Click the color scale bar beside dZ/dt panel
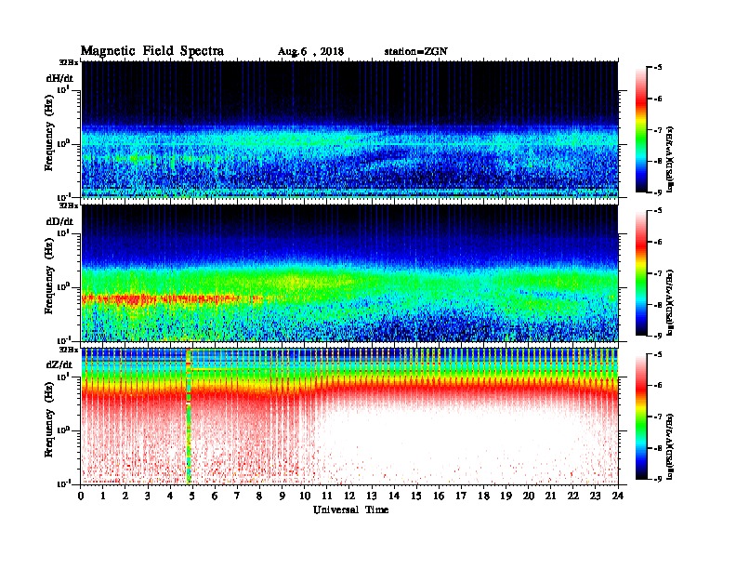736x569 pixels. pyautogui.click(x=640, y=416)
